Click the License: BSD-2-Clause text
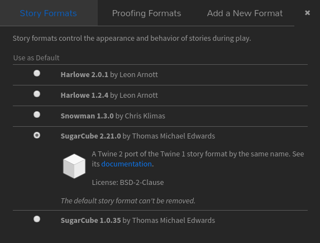Viewport: 320px width, 243px height. [128, 182]
